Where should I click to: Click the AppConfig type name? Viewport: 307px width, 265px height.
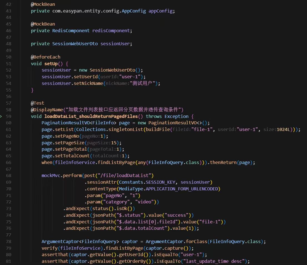(x=134, y=11)
